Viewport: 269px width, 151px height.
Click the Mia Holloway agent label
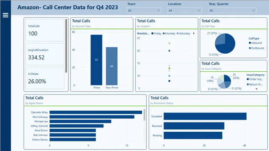(40, 117)
